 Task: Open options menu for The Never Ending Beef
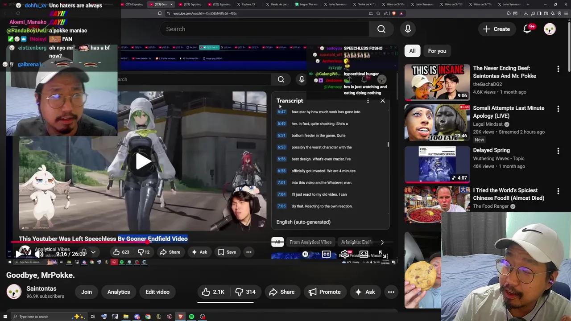[x=558, y=69]
